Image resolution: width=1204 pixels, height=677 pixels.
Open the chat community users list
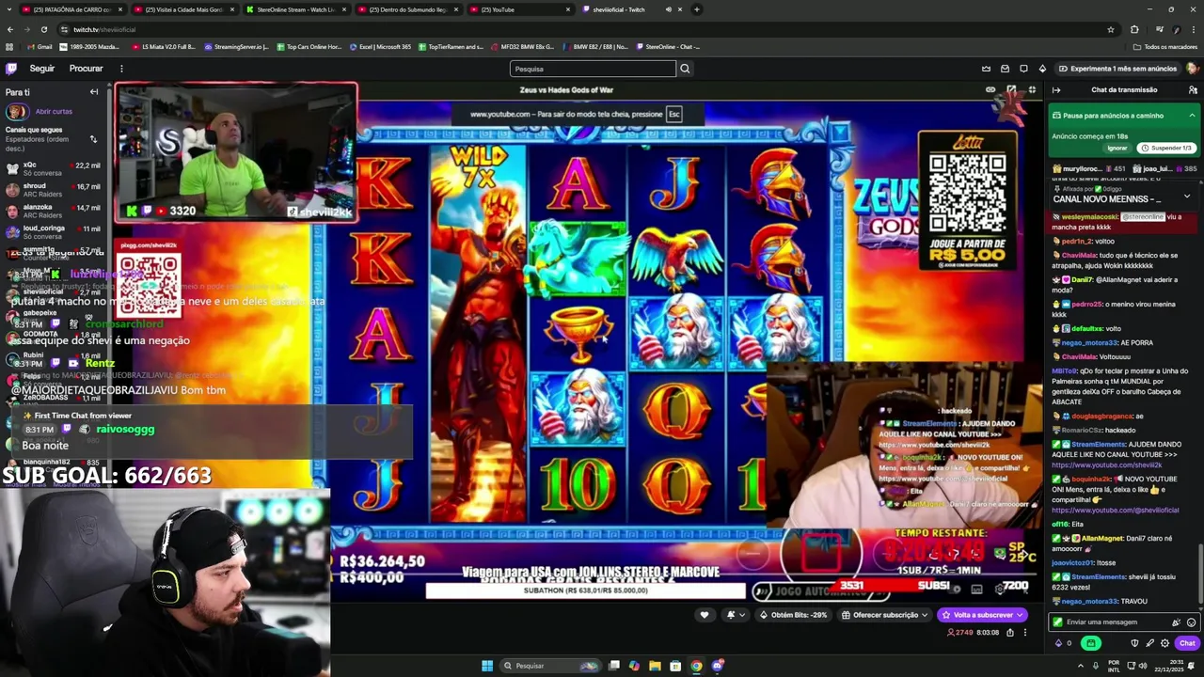tap(1193, 90)
